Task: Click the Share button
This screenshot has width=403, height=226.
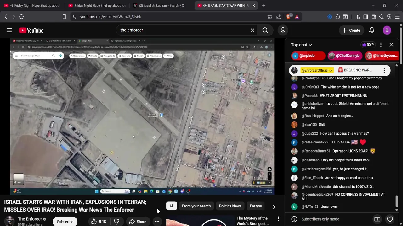Action: (138, 222)
